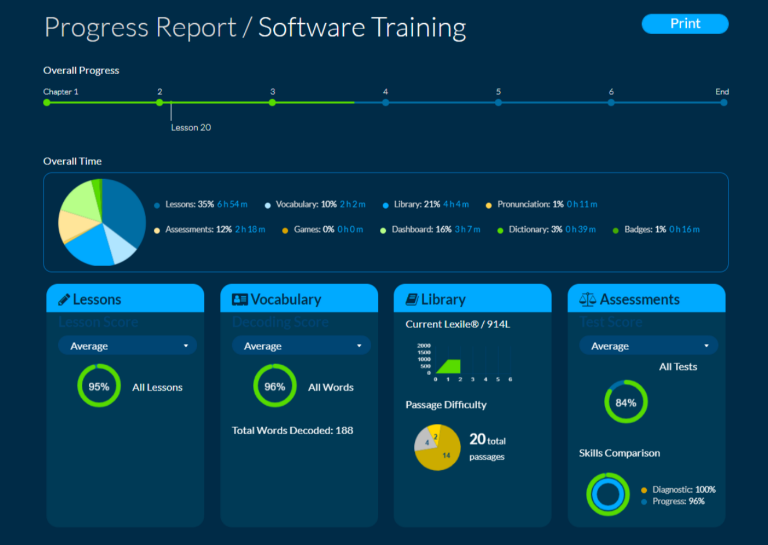Click the Dictionary 3% legend dot
This screenshot has width=768, height=545.
(x=500, y=230)
